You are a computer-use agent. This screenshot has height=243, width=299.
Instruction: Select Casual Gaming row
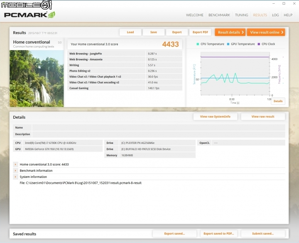pos(125,88)
